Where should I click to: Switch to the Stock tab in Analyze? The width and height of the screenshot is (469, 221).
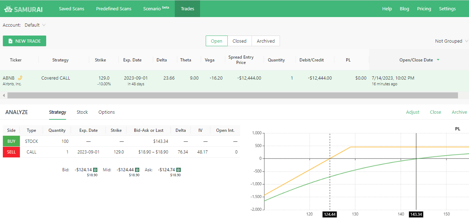[x=82, y=112]
